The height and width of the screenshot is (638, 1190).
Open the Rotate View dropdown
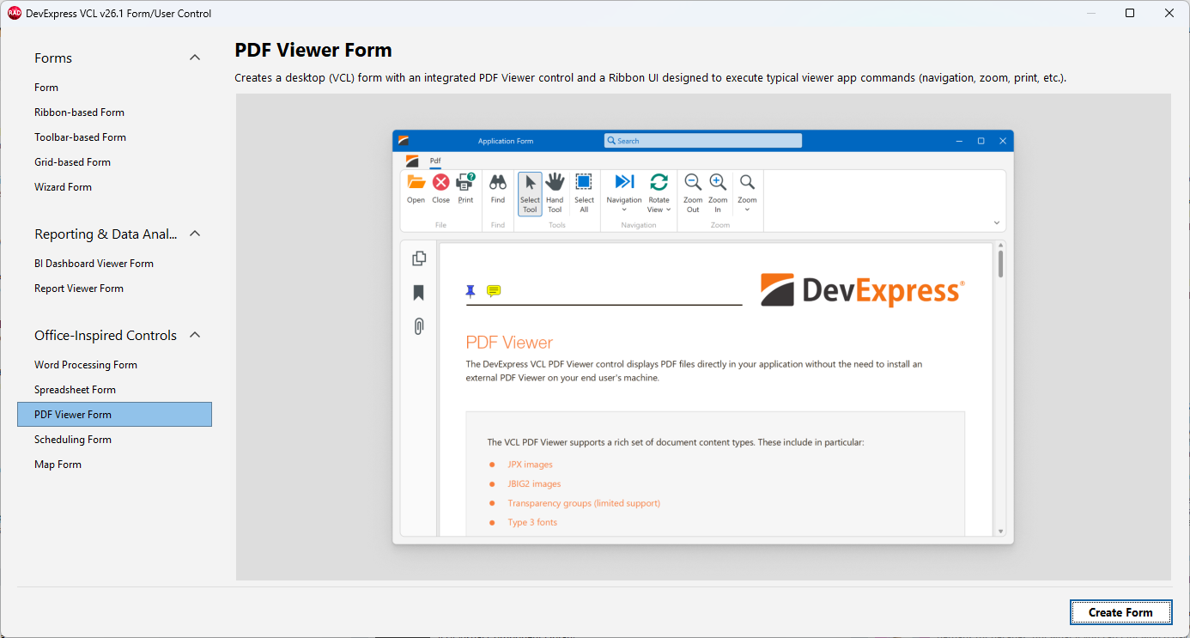[x=659, y=193]
